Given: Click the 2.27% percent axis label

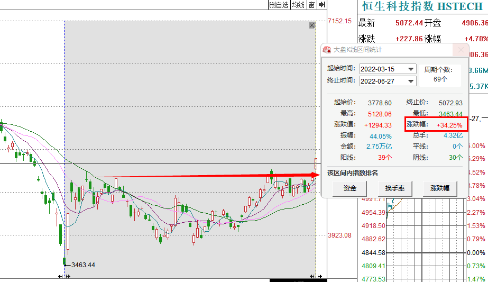Looking at the screenshot, I should [476, 213].
